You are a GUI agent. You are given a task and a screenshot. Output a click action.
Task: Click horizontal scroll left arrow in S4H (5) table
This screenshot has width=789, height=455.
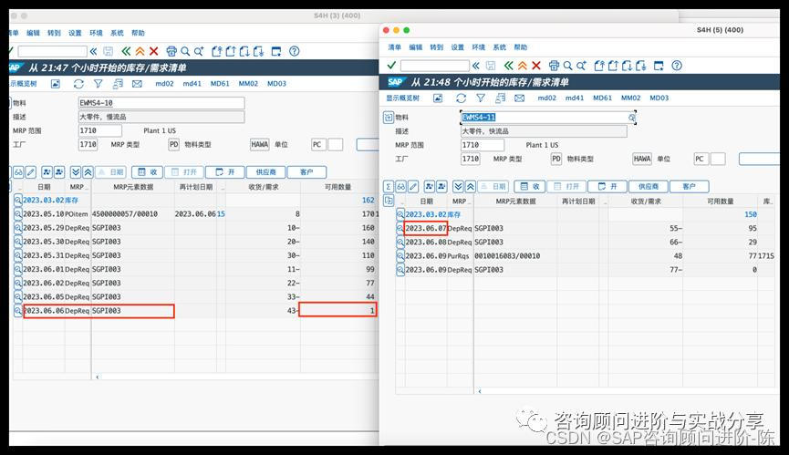pyautogui.click(x=480, y=390)
